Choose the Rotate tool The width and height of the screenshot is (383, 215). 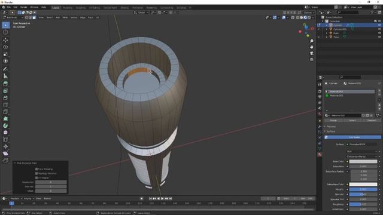[5, 47]
